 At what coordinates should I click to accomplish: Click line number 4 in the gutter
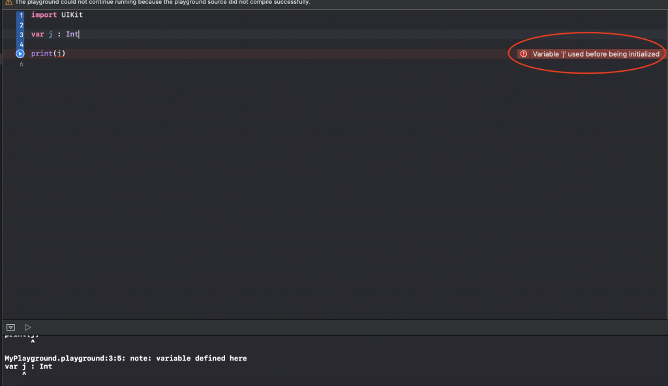pyautogui.click(x=22, y=44)
